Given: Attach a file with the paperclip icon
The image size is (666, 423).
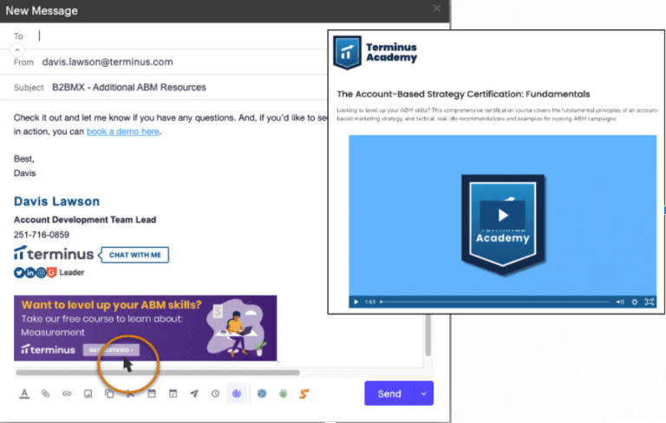Looking at the screenshot, I should (x=46, y=394).
